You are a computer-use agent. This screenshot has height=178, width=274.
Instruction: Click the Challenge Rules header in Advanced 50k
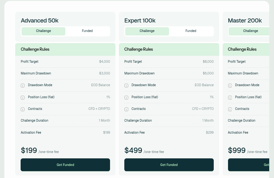click(x=35, y=49)
